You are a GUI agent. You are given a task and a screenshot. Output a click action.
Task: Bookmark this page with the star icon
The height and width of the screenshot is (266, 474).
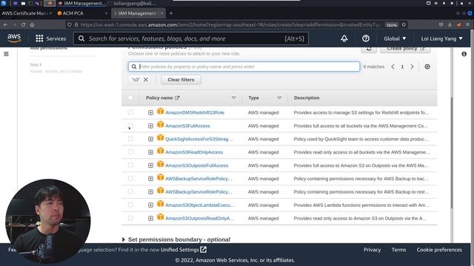point(404,24)
